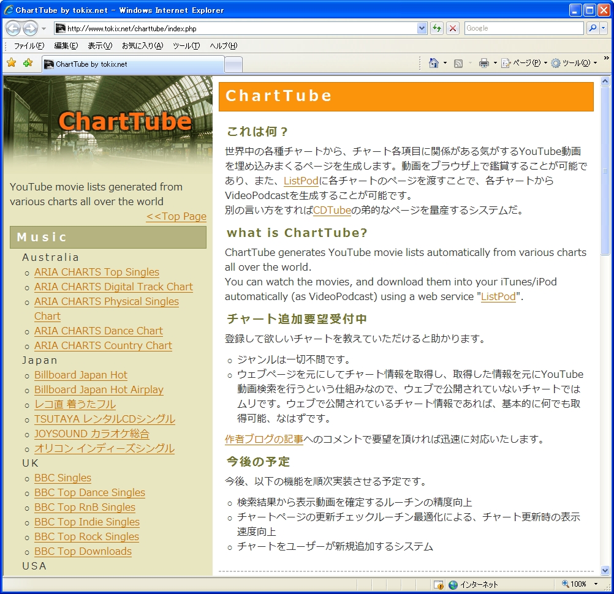Image resolution: width=614 pixels, height=594 pixels.
Task: Open the レコ直 着うたフル link
Action: tap(75, 404)
